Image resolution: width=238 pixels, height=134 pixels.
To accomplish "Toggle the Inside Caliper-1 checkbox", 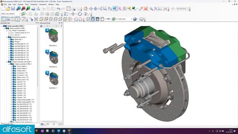I will tap(13, 68).
